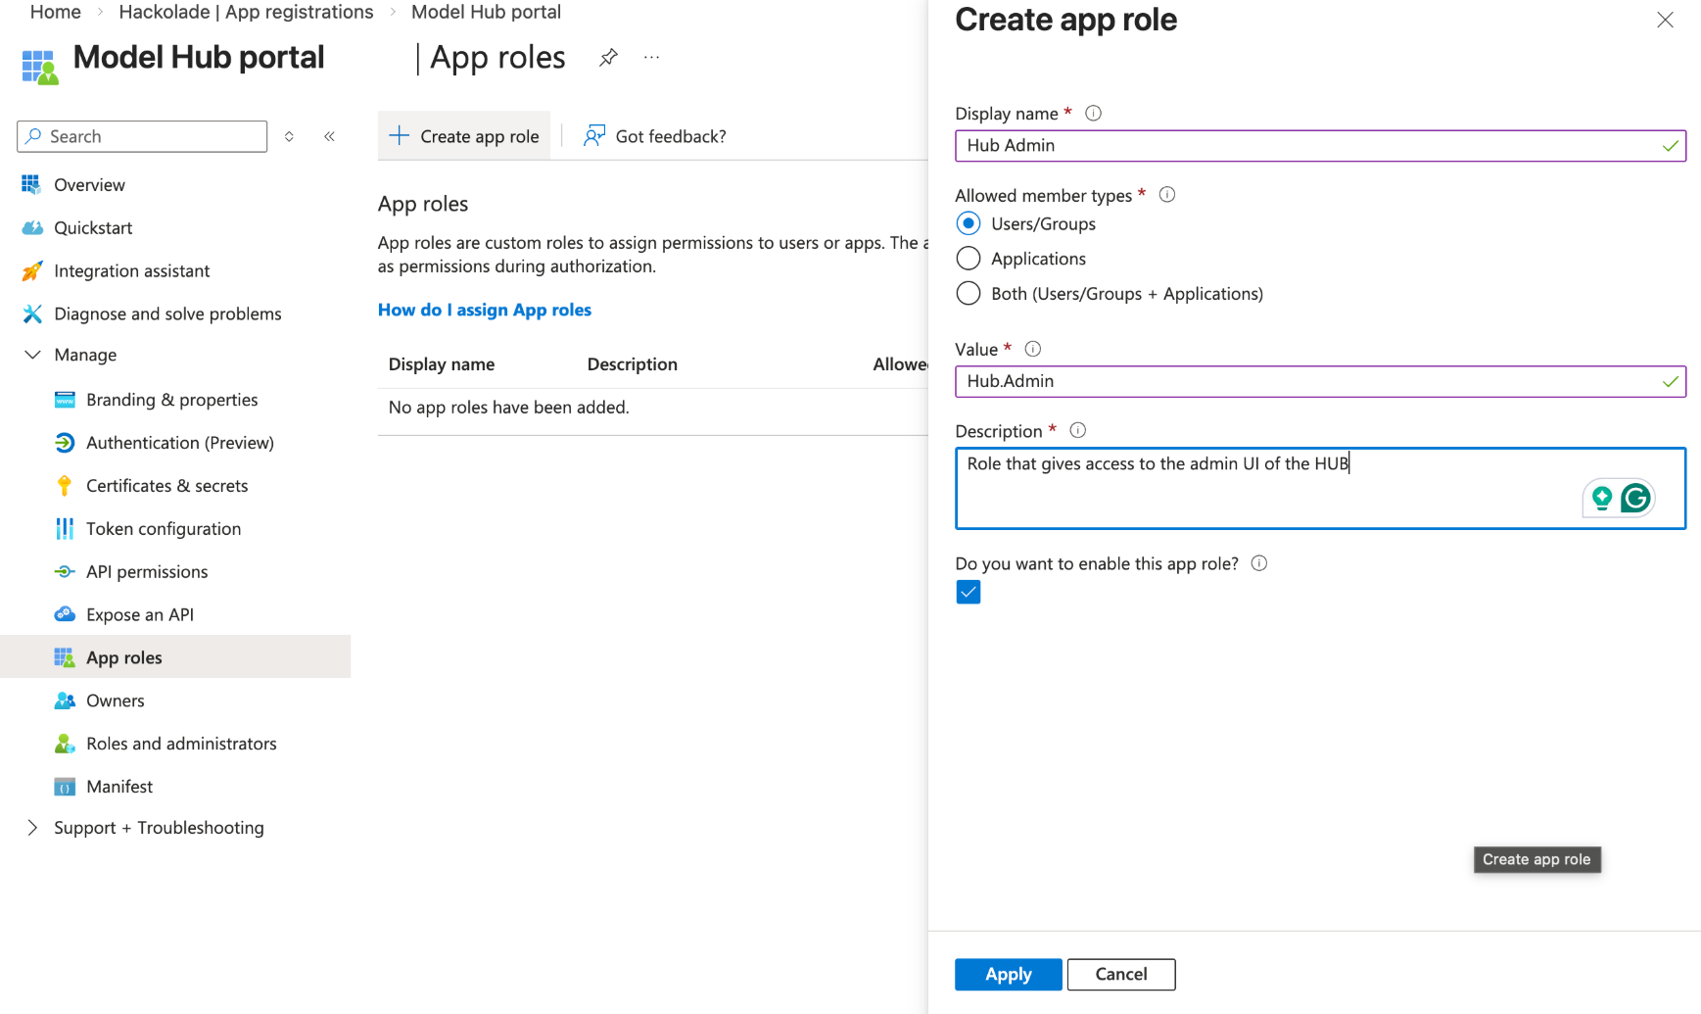Click the Description text area
Image resolution: width=1701 pixels, height=1014 pixels.
pos(1320,488)
